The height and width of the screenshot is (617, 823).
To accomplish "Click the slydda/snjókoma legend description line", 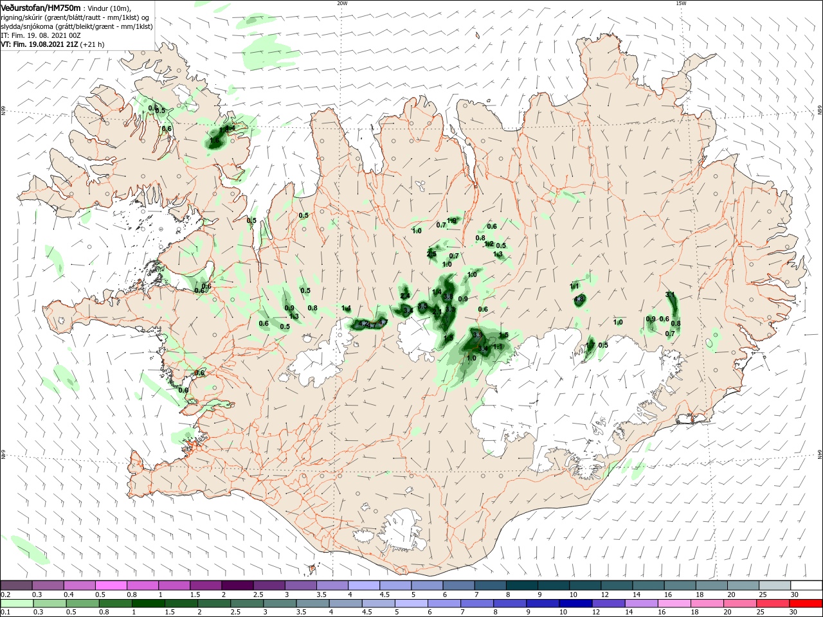I will coord(77,26).
